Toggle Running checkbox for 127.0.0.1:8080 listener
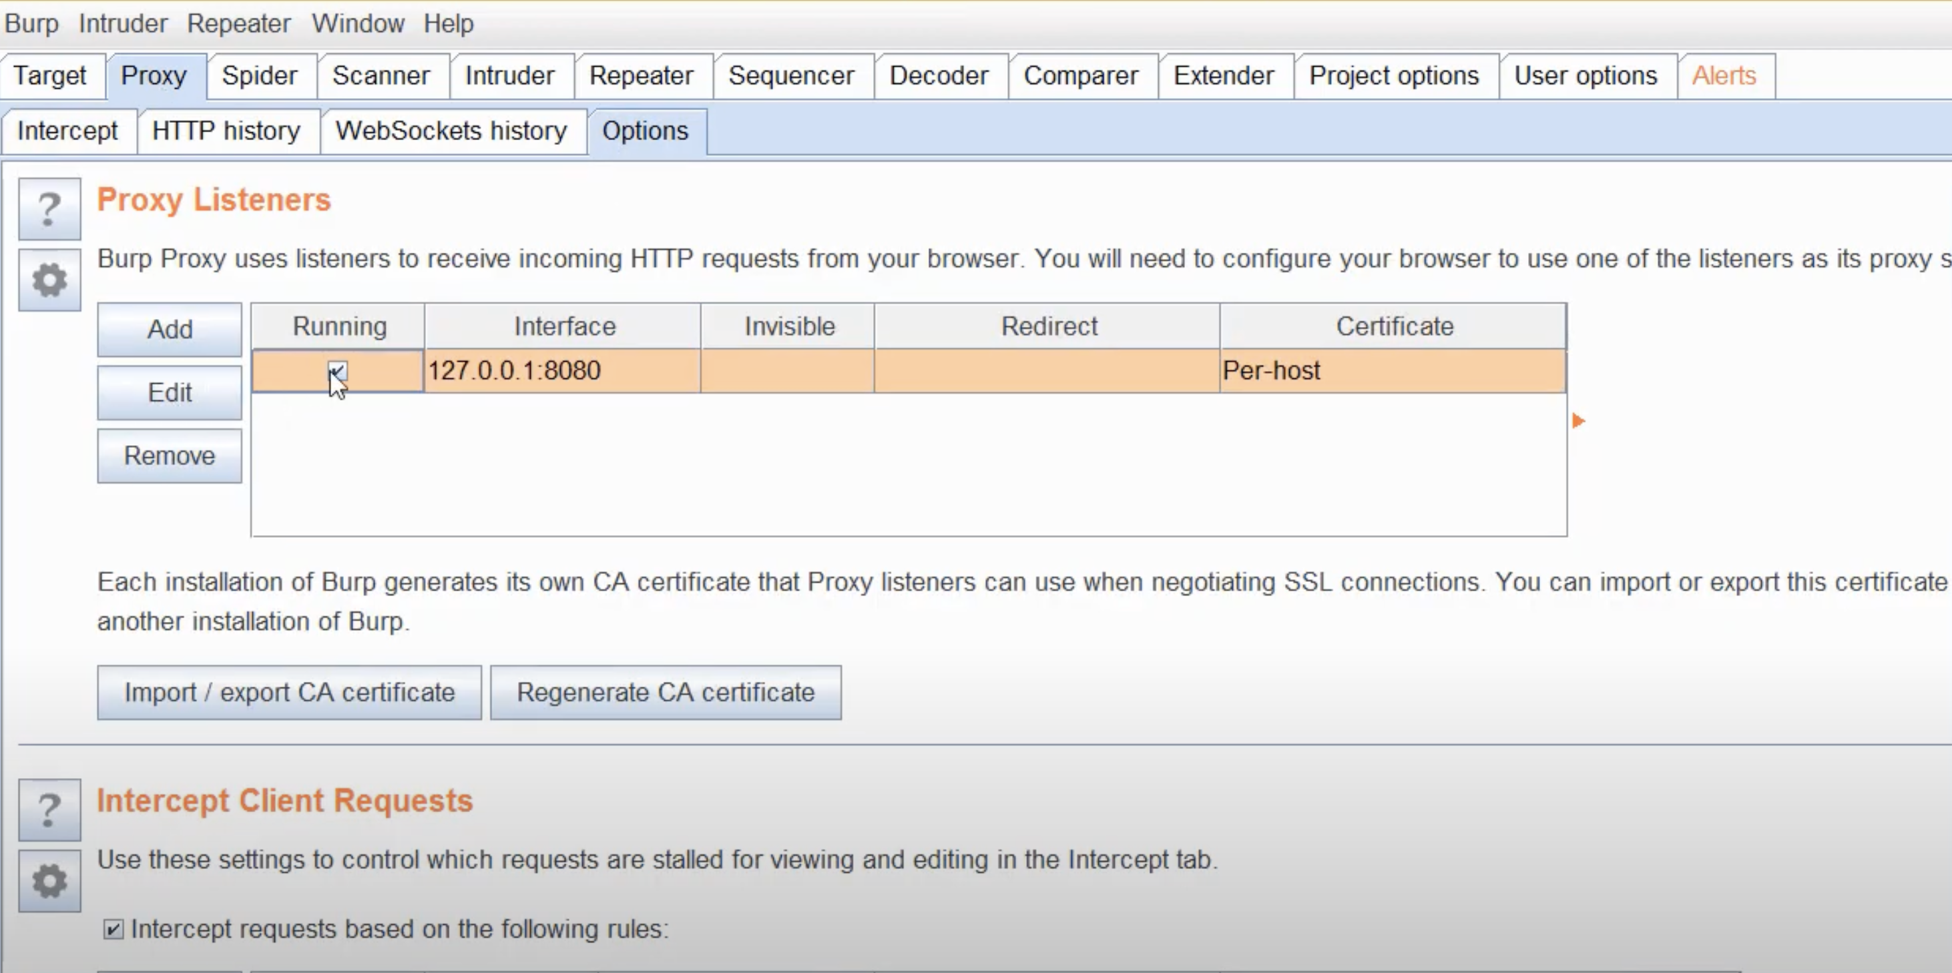This screenshot has height=973, width=1952. pos(337,370)
